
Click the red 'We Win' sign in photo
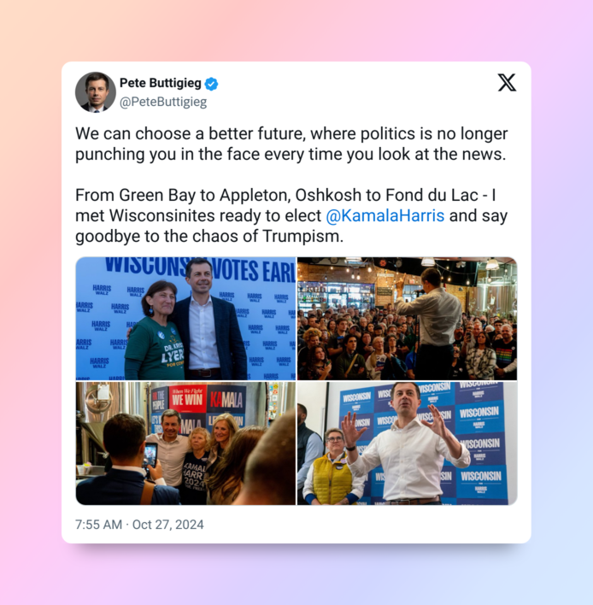187,397
